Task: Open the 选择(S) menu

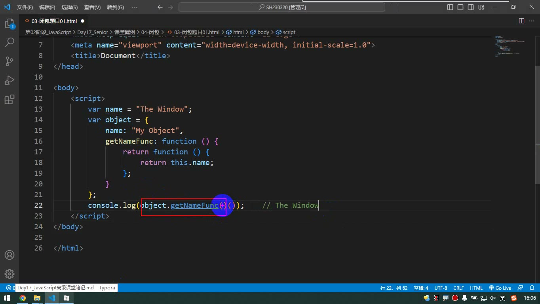Action: coord(70,7)
